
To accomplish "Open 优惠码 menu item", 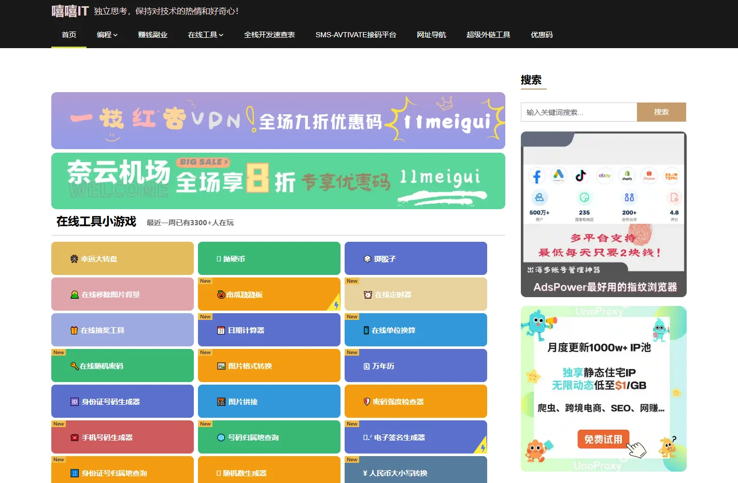I will click(542, 35).
